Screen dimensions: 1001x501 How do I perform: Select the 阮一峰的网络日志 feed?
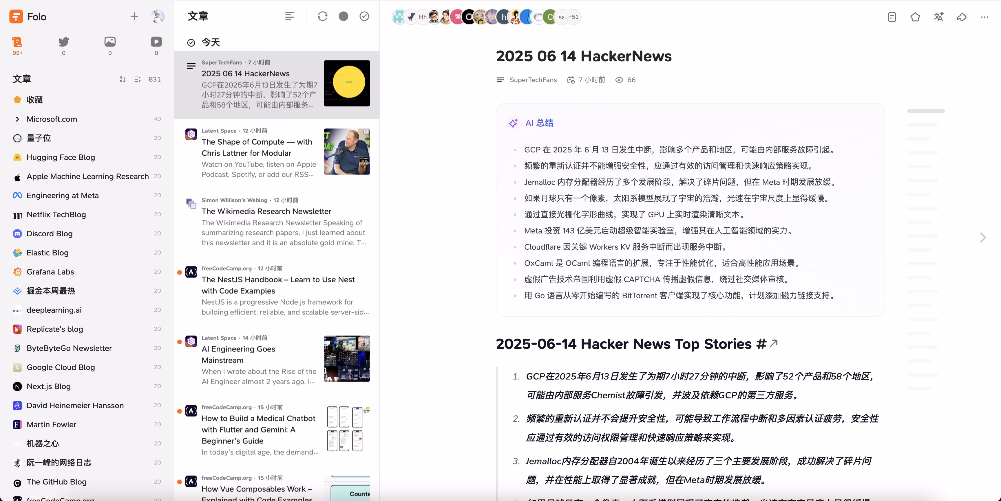click(87, 463)
